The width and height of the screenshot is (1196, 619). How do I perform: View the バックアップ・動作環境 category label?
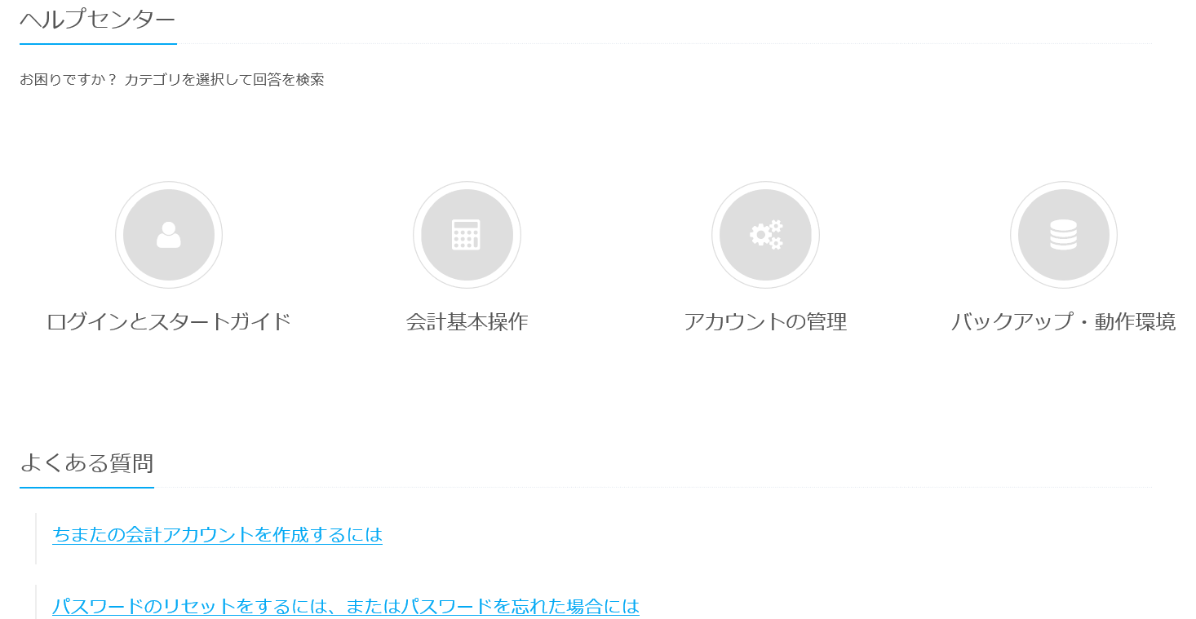pyautogui.click(x=1064, y=321)
